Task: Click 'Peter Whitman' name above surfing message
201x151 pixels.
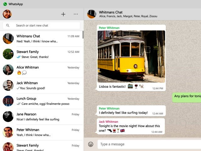Action: point(109,109)
